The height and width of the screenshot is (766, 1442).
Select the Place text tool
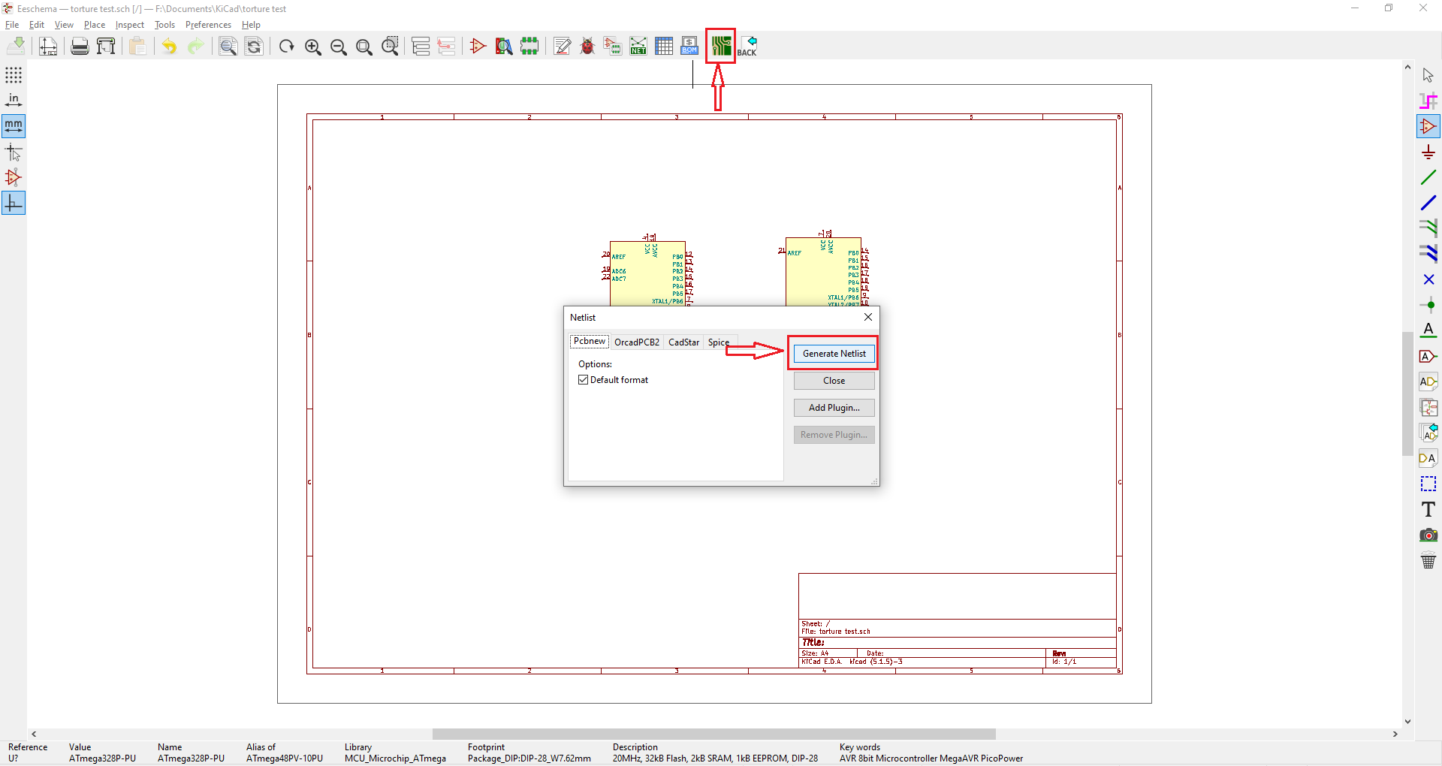[x=1428, y=509]
